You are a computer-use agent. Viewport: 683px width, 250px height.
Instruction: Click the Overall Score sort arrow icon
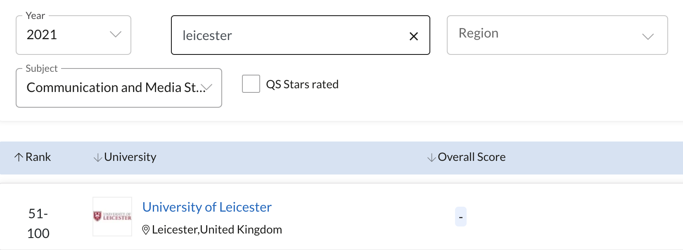coord(432,158)
